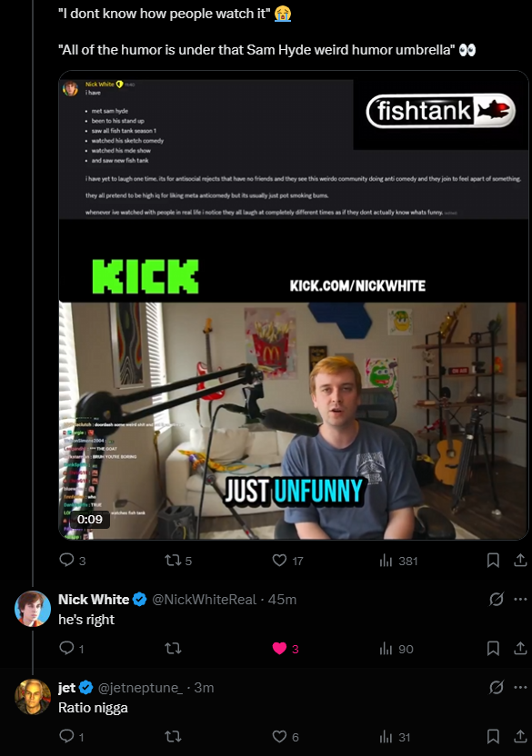Visit the @NickWhiteReal handle link
This screenshot has height=756, width=532.
[205, 600]
